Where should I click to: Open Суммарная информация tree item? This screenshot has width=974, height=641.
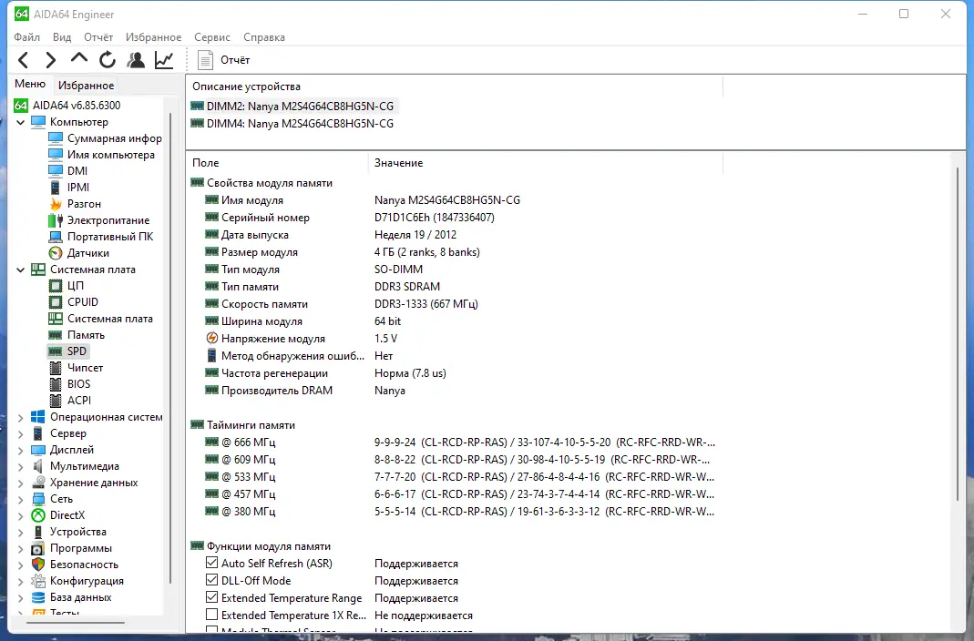[106, 138]
